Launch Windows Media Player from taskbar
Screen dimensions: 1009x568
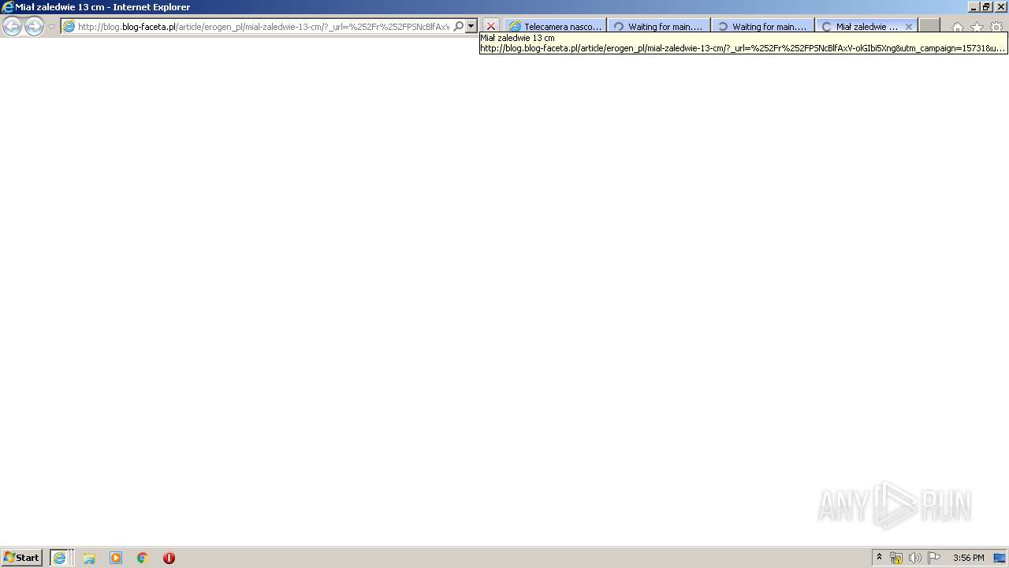[116, 558]
